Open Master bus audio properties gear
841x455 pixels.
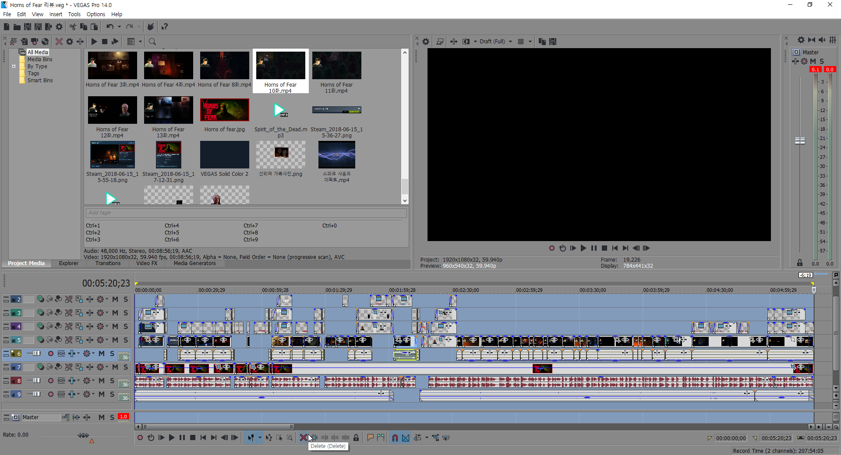tap(801, 40)
